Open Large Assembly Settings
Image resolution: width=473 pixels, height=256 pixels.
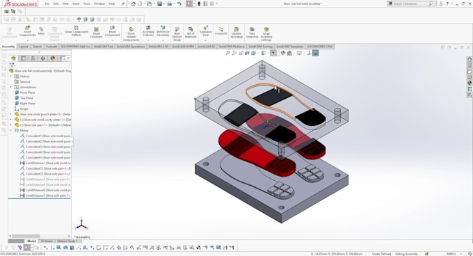266,34
